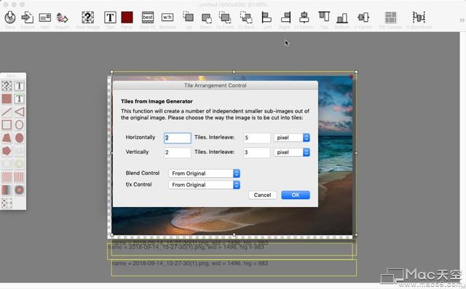The image size is (466, 289).
Task: Select the circle outline tool
Action: 20,125
